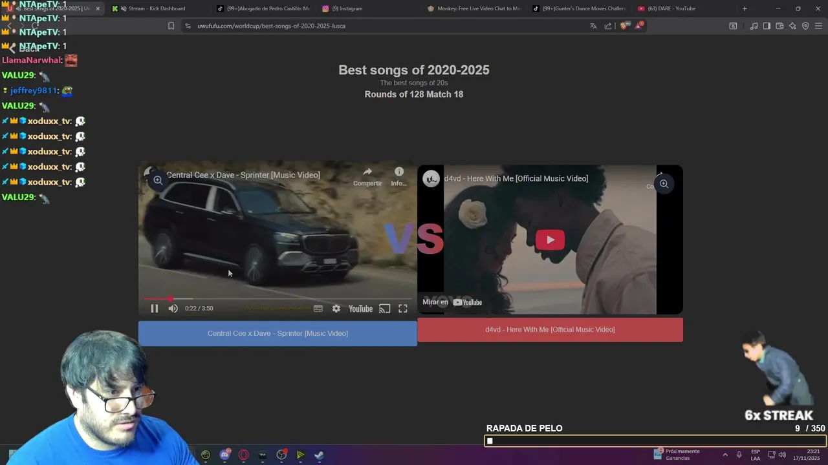Viewport: 828px width, 465px height.
Task: Click Compartir share icon on Sprinter video
Action: [367, 176]
